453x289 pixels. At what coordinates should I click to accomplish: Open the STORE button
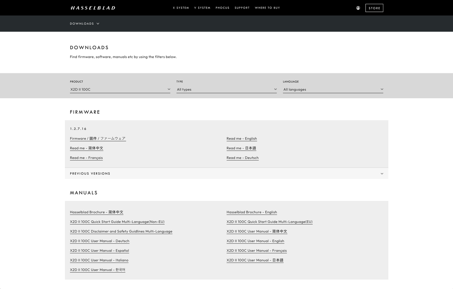point(374,8)
